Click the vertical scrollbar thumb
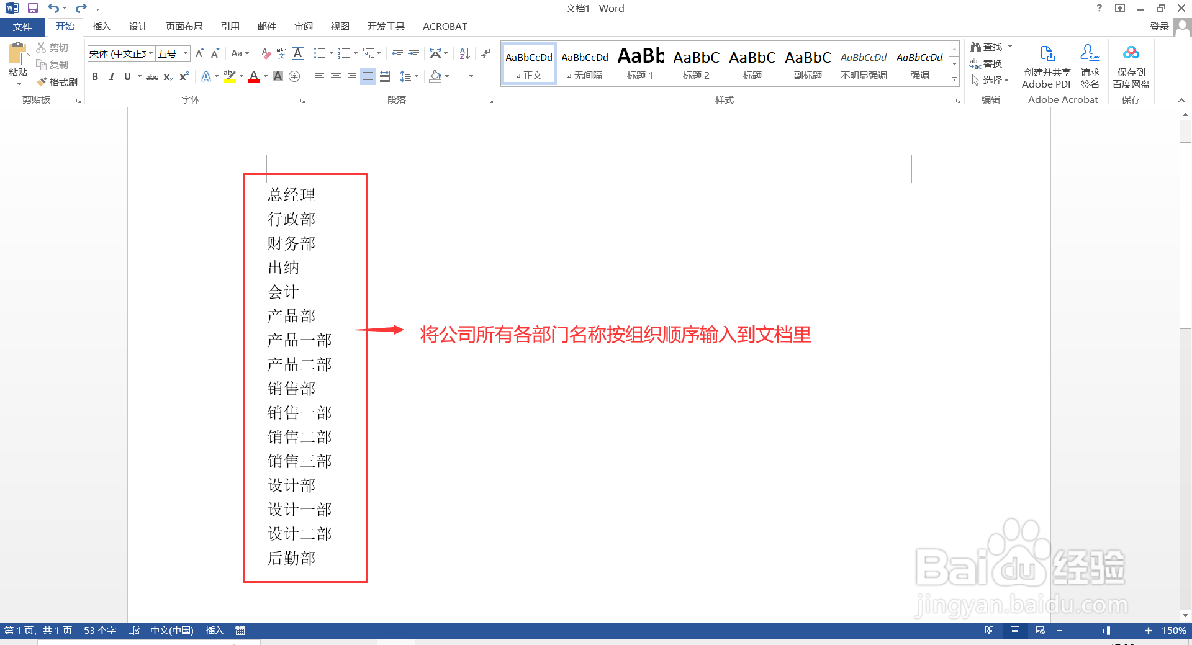The image size is (1192, 645). coord(1185,235)
